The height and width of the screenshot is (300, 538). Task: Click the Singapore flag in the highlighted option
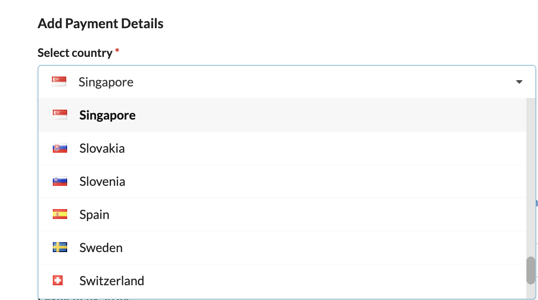60,115
